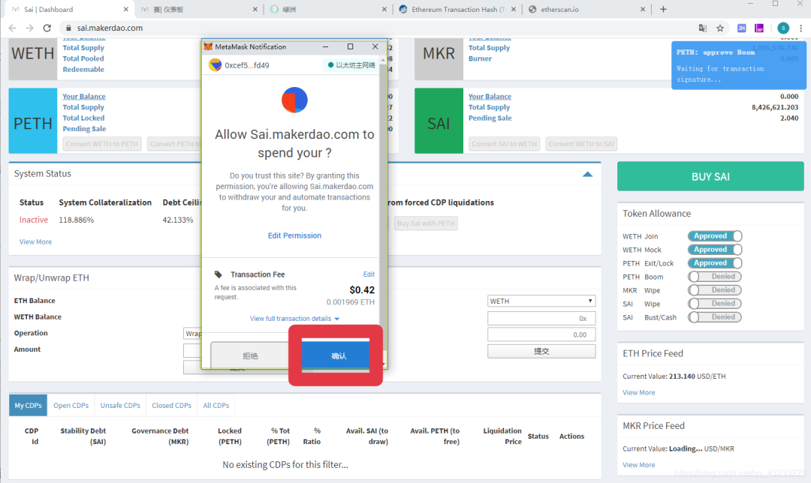Click the browser forward arrow
Viewport: 811px width, 483px height.
click(29, 28)
